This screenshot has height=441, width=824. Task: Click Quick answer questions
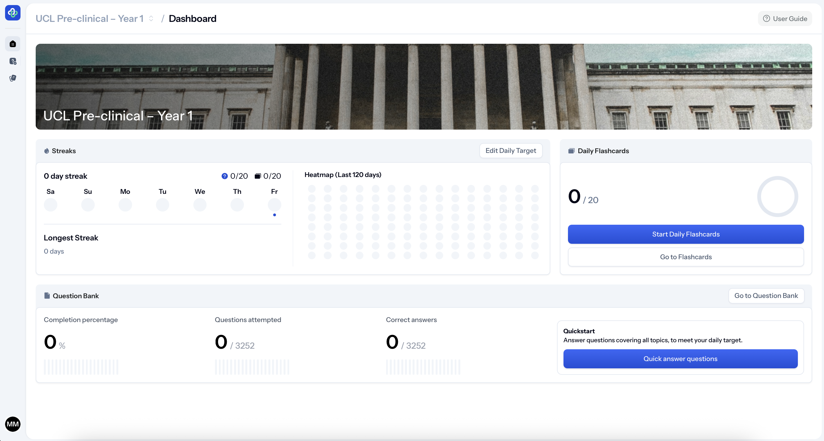click(680, 359)
